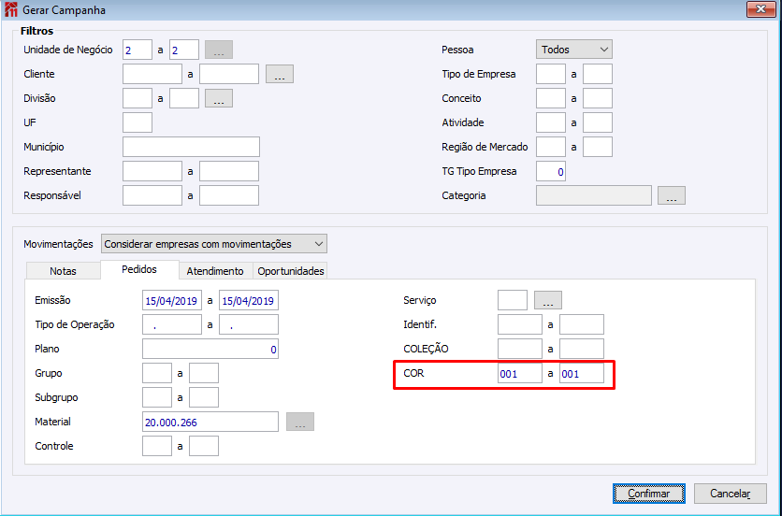Image resolution: width=782 pixels, height=516 pixels.
Task: Expand the Movimentações dropdown
Action: click(214, 244)
